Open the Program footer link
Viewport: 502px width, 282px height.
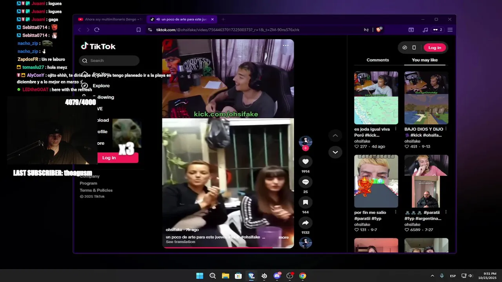(x=88, y=183)
